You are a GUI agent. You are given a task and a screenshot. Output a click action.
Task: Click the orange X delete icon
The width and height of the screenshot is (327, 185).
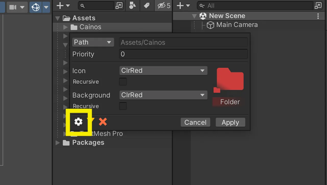point(103,122)
